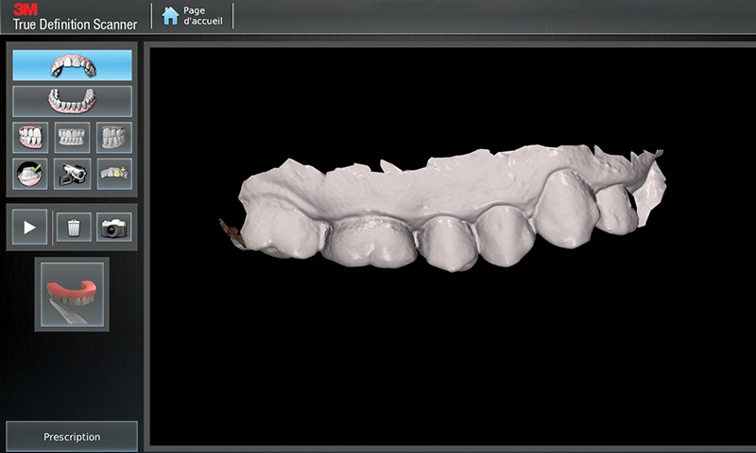
Task: Choose the colored bite view with pink gums
Action: coord(31,138)
